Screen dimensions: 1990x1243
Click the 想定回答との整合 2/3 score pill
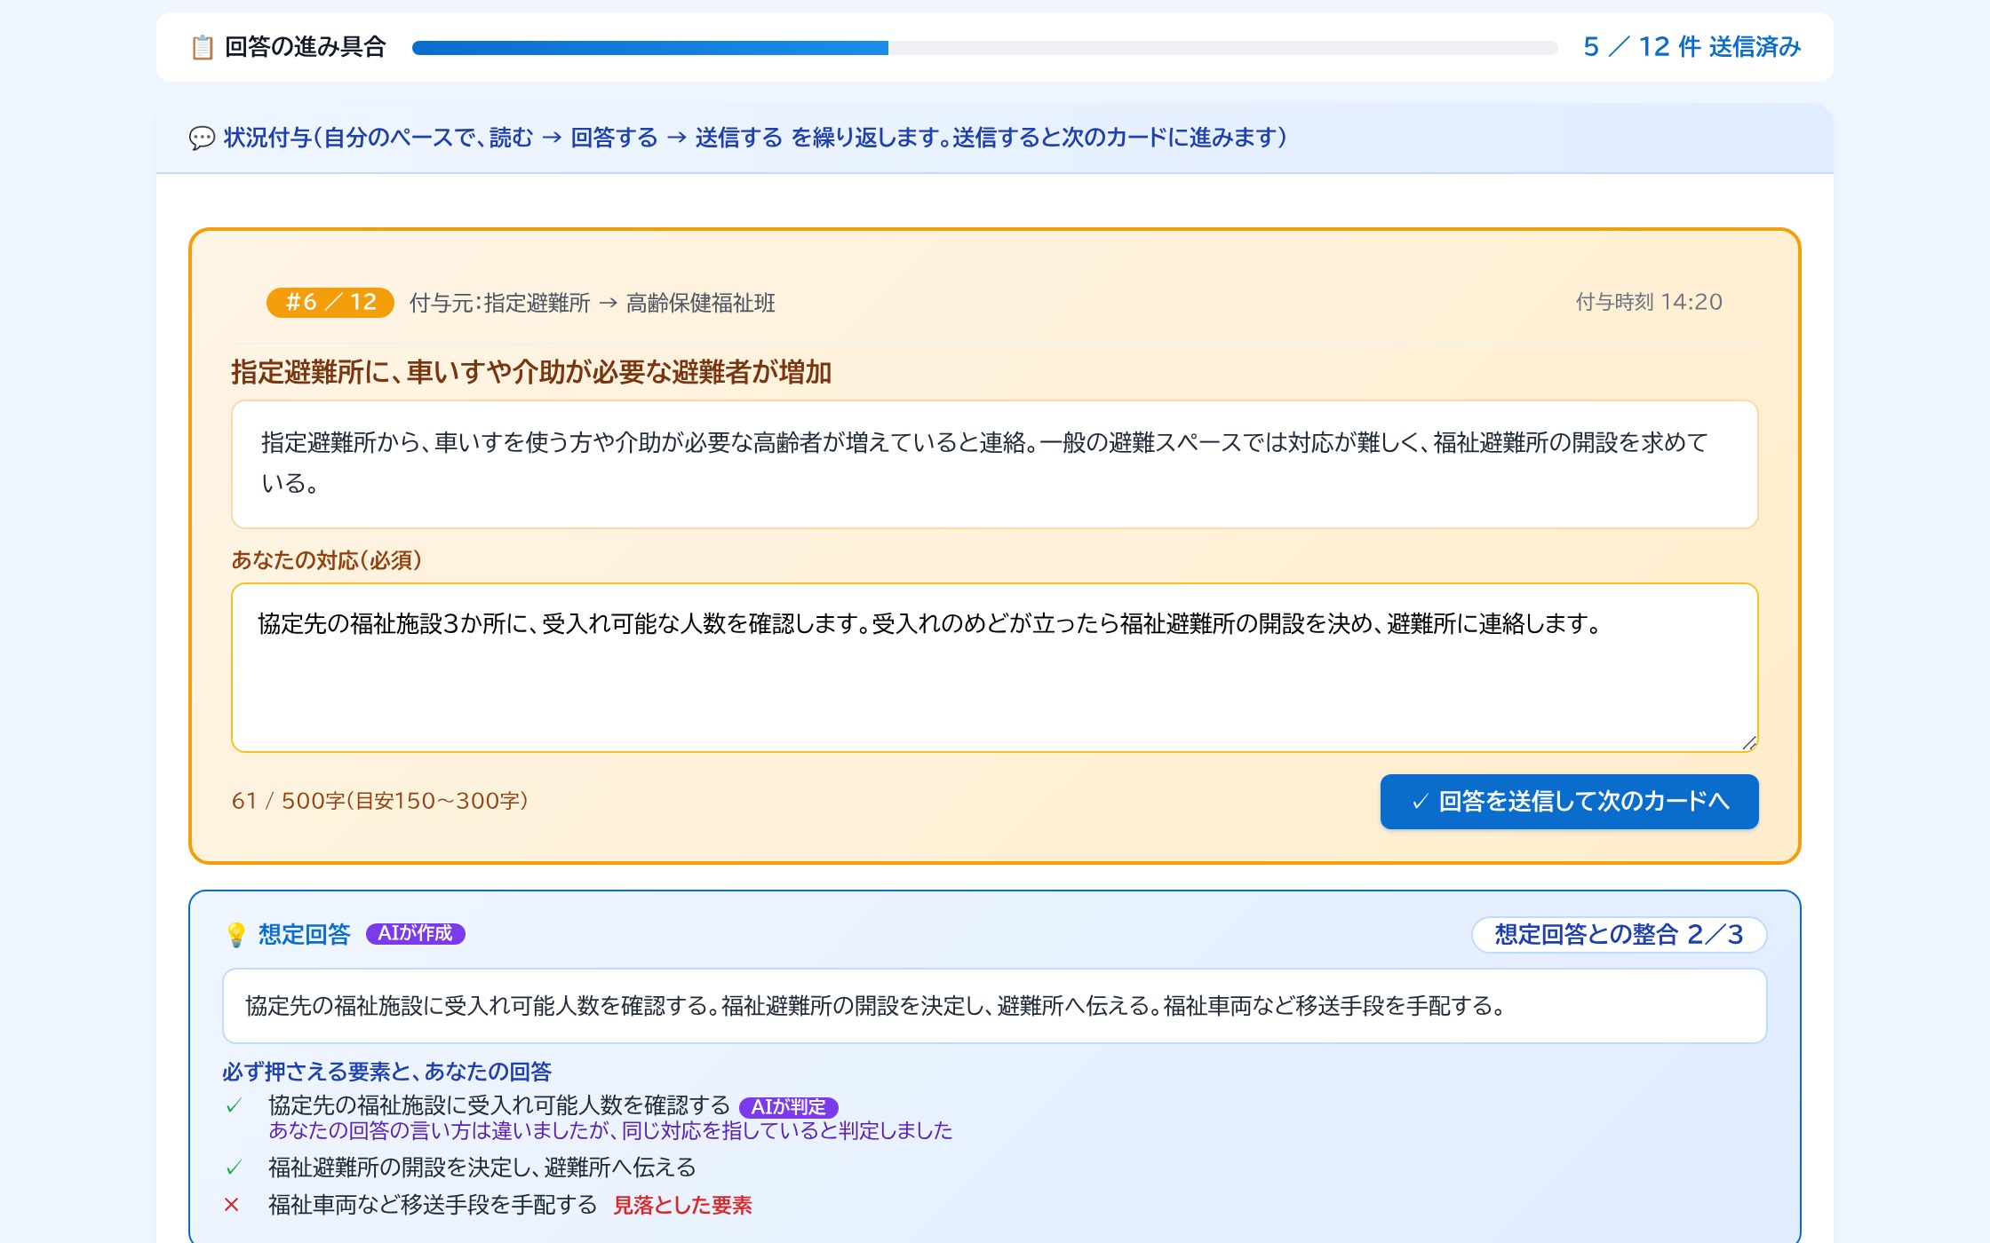[x=1619, y=935]
